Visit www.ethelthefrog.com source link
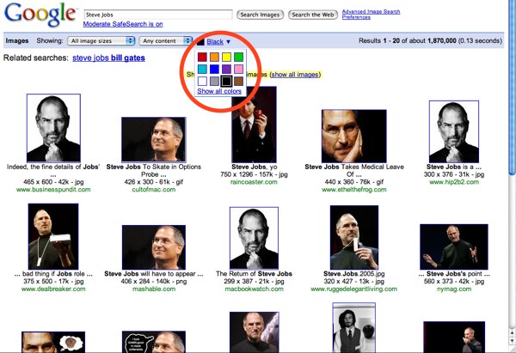The height and width of the screenshot is (353, 516). point(353,189)
